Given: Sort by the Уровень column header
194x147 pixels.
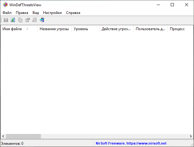Looking at the screenshot, I should [x=86, y=29].
